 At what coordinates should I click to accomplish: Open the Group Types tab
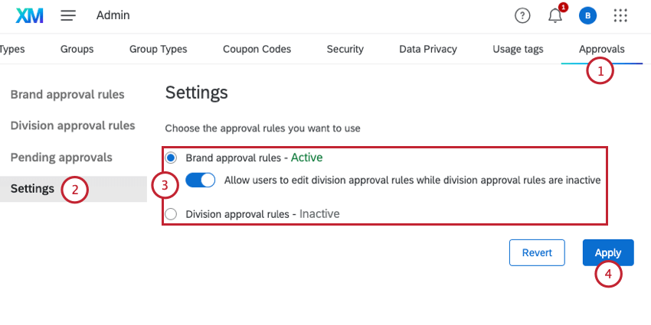(x=158, y=49)
